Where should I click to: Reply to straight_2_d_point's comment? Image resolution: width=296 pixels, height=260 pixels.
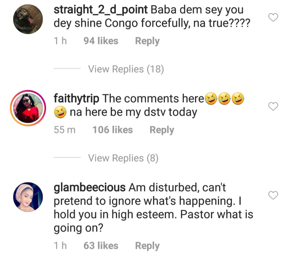click(x=147, y=41)
